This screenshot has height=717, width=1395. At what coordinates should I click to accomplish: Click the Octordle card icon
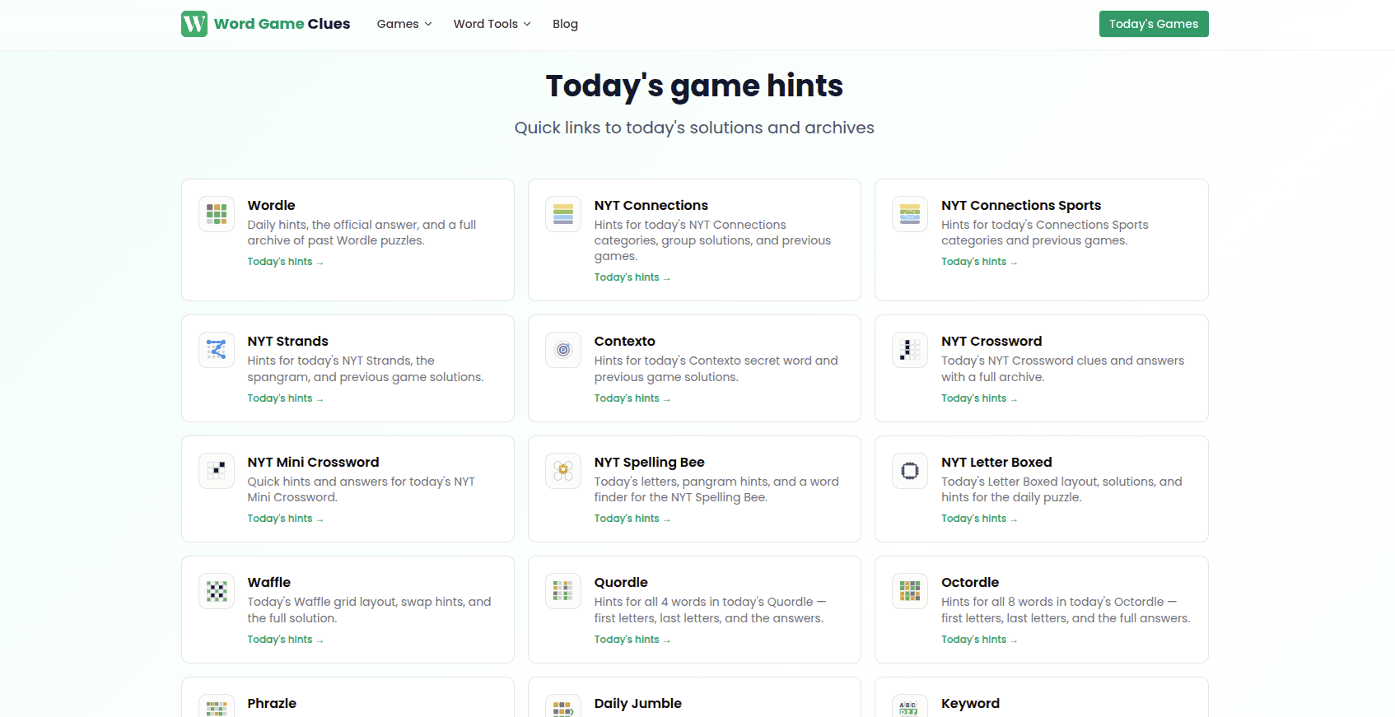pos(910,591)
